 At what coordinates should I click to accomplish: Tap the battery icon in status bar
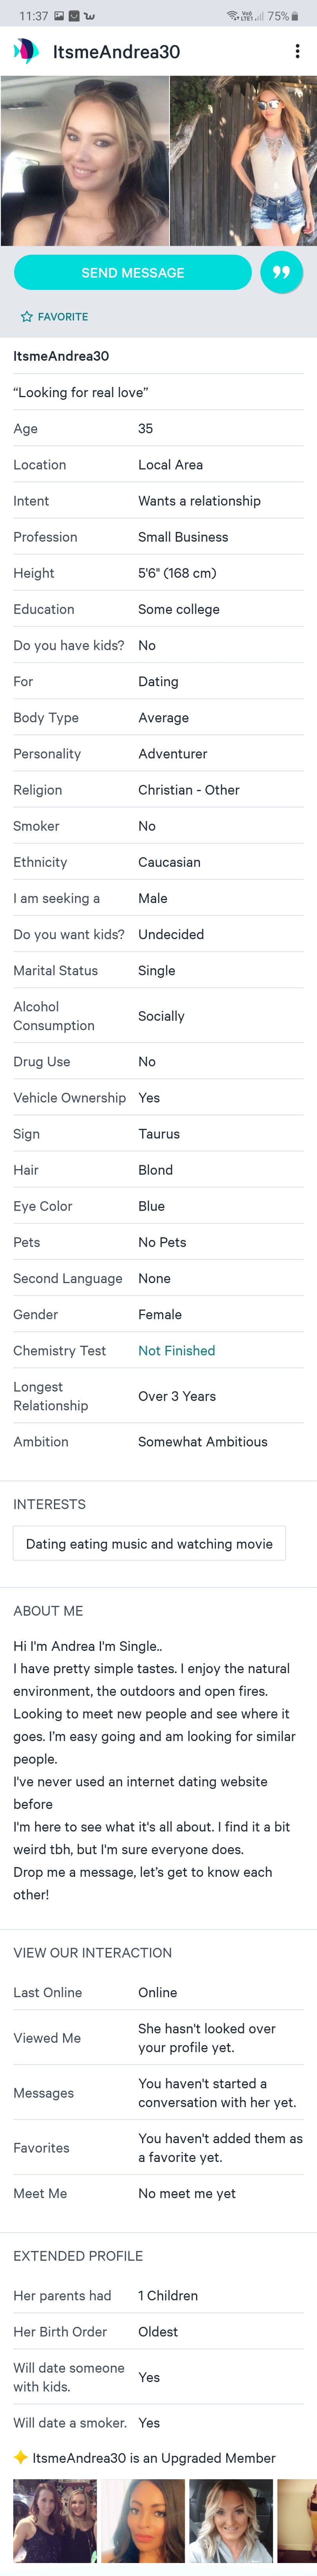click(x=295, y=16)
